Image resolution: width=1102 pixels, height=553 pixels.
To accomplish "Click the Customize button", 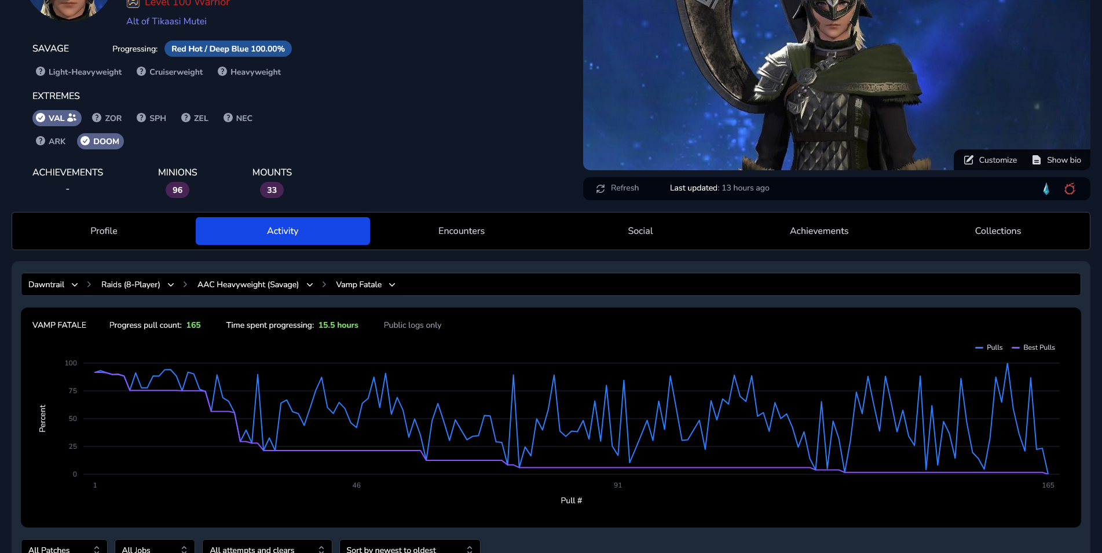I will coord(990,160).
